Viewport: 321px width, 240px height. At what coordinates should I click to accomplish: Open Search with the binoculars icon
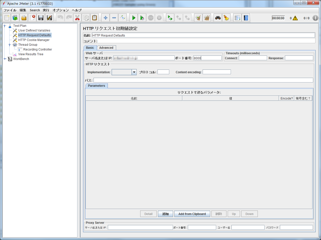coord(218,18)
